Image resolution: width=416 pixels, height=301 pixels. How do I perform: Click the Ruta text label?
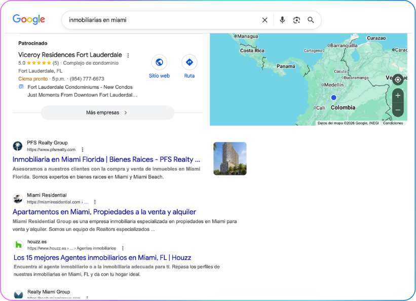(x=189, y=76)
